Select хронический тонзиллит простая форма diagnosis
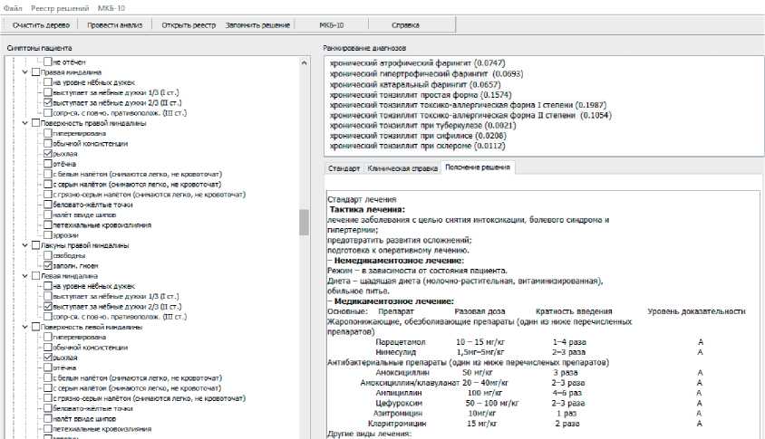The width and height of the screenshot is (765, 439). 421,95
